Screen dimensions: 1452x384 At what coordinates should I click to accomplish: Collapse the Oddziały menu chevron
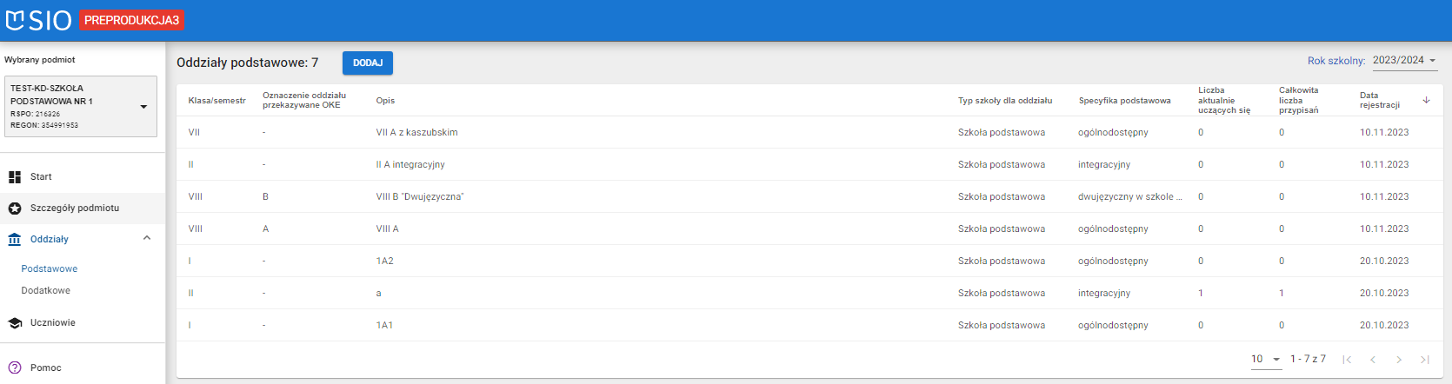pyautogui.click(x=147, y=238)
